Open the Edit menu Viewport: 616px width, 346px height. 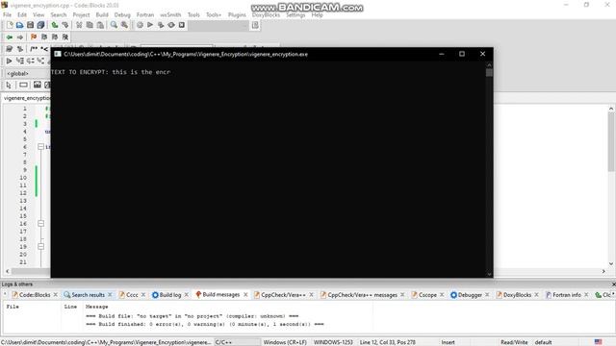[x=22, y=15]
